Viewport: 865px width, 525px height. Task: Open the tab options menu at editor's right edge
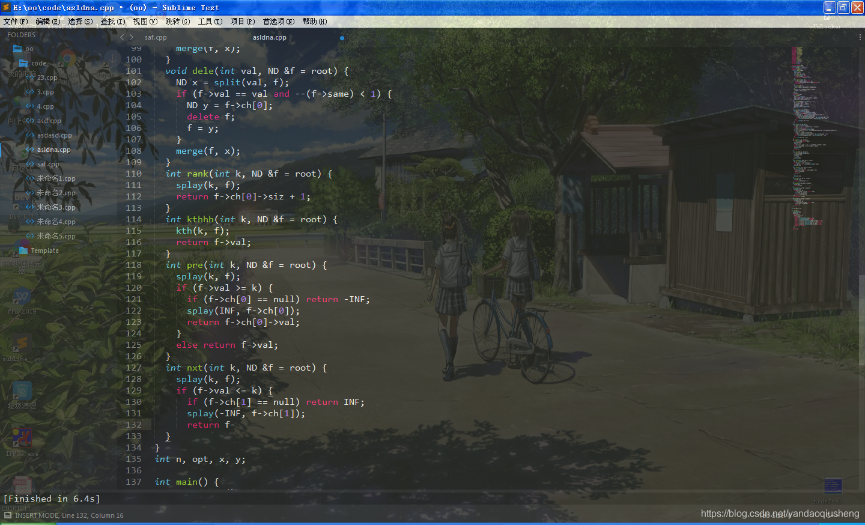(860, 37)
